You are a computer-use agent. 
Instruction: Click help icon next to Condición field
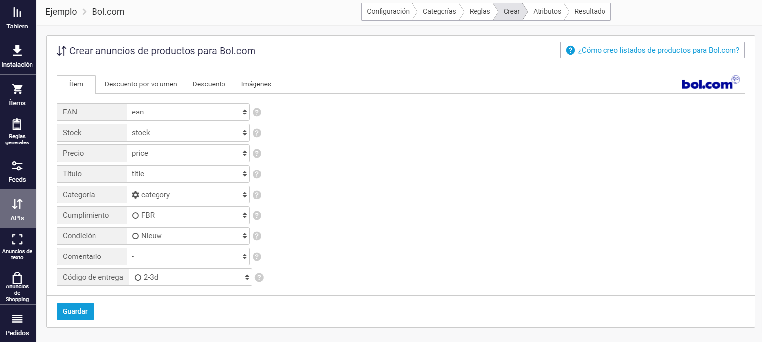click(x=257, y=236)
